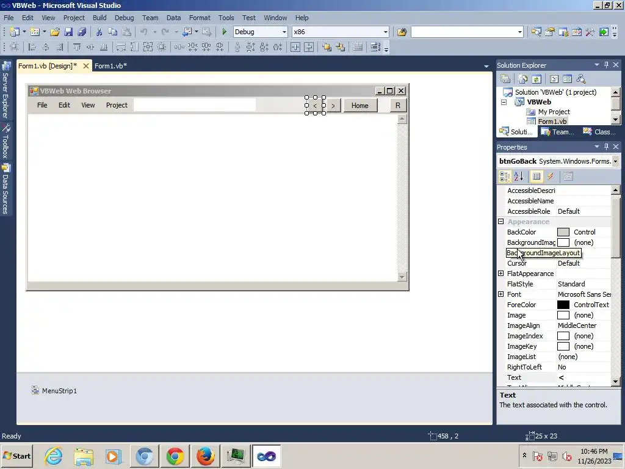Pin the Properties panel
The width and height of the screenshot is (625, 469).
coord(606,147)
